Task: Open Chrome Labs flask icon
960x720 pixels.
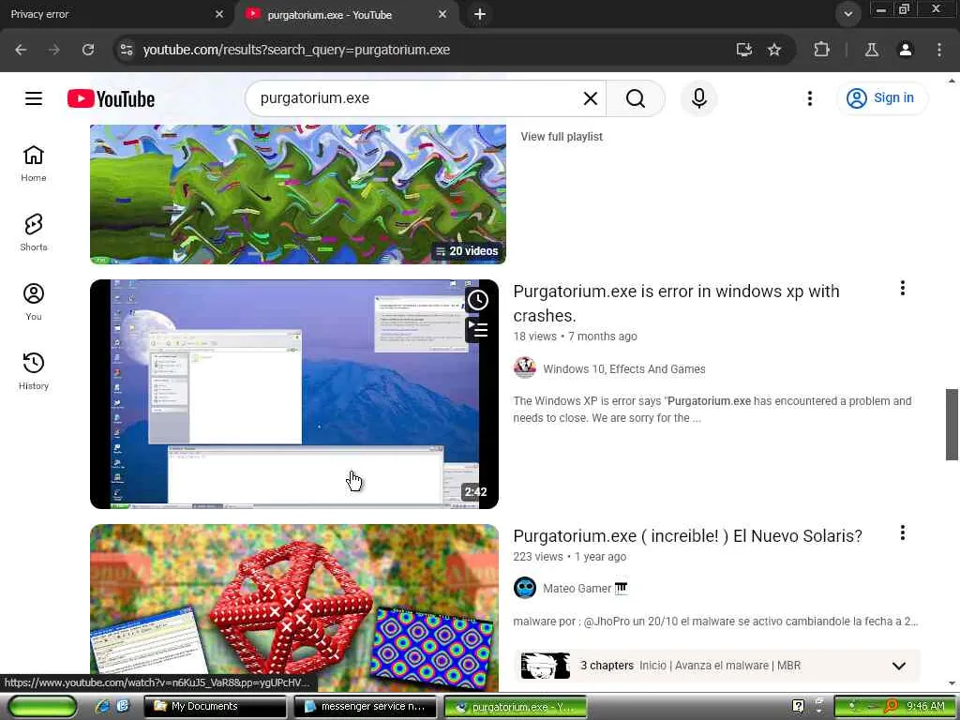Action: [x=872, y=50]
